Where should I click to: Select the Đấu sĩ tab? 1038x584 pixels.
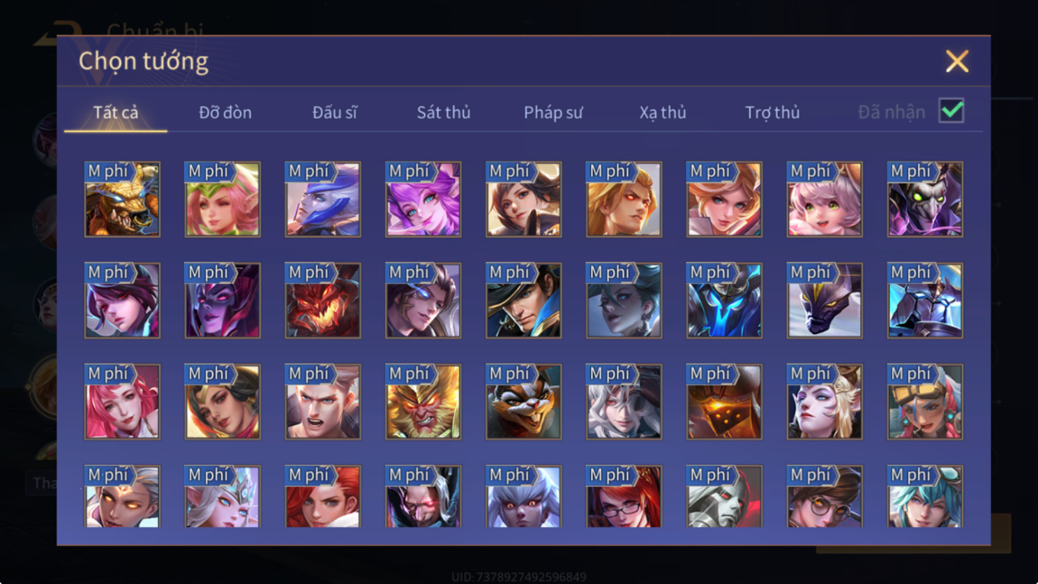[x=335, y=112]
